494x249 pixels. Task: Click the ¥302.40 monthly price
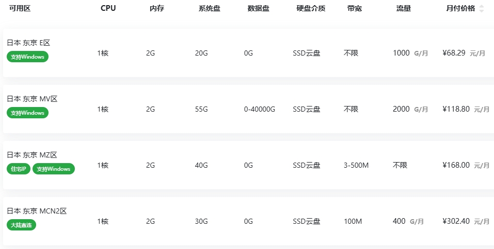tap(456, 221)
